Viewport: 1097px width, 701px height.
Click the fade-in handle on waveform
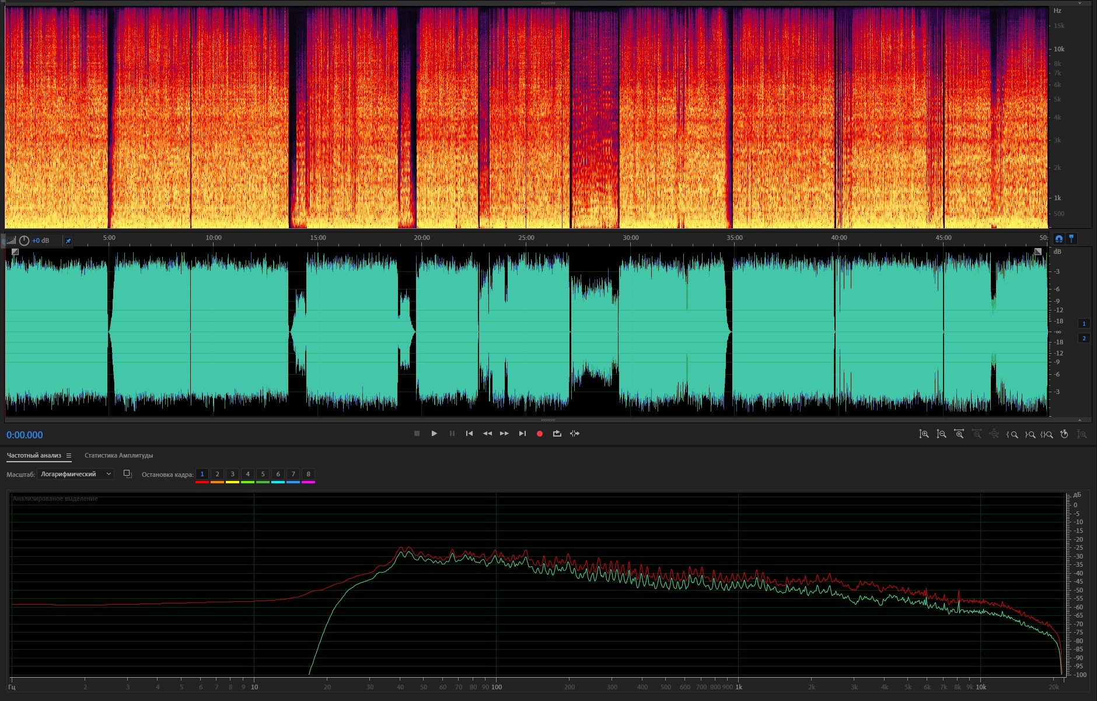pyautogui.click(x=15, y=252)
